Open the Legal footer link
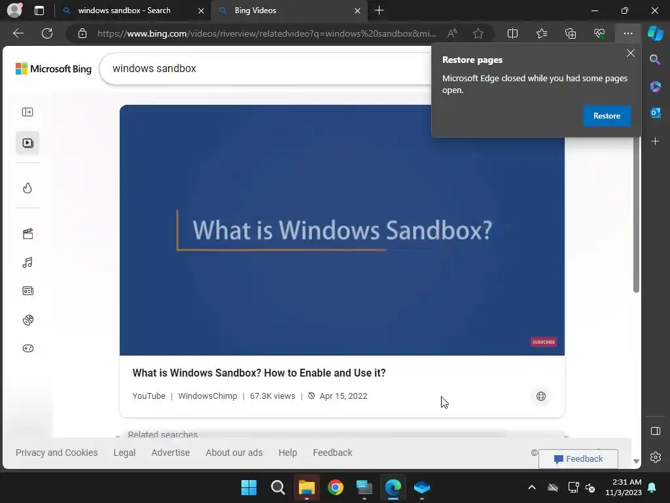The height and width of the screenshot is (503, 670). tap(124, 453)
